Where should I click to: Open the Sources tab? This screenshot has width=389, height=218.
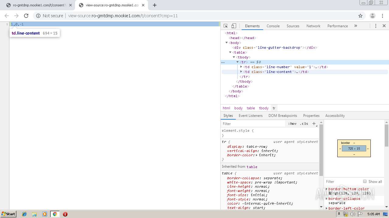point(293,26)
